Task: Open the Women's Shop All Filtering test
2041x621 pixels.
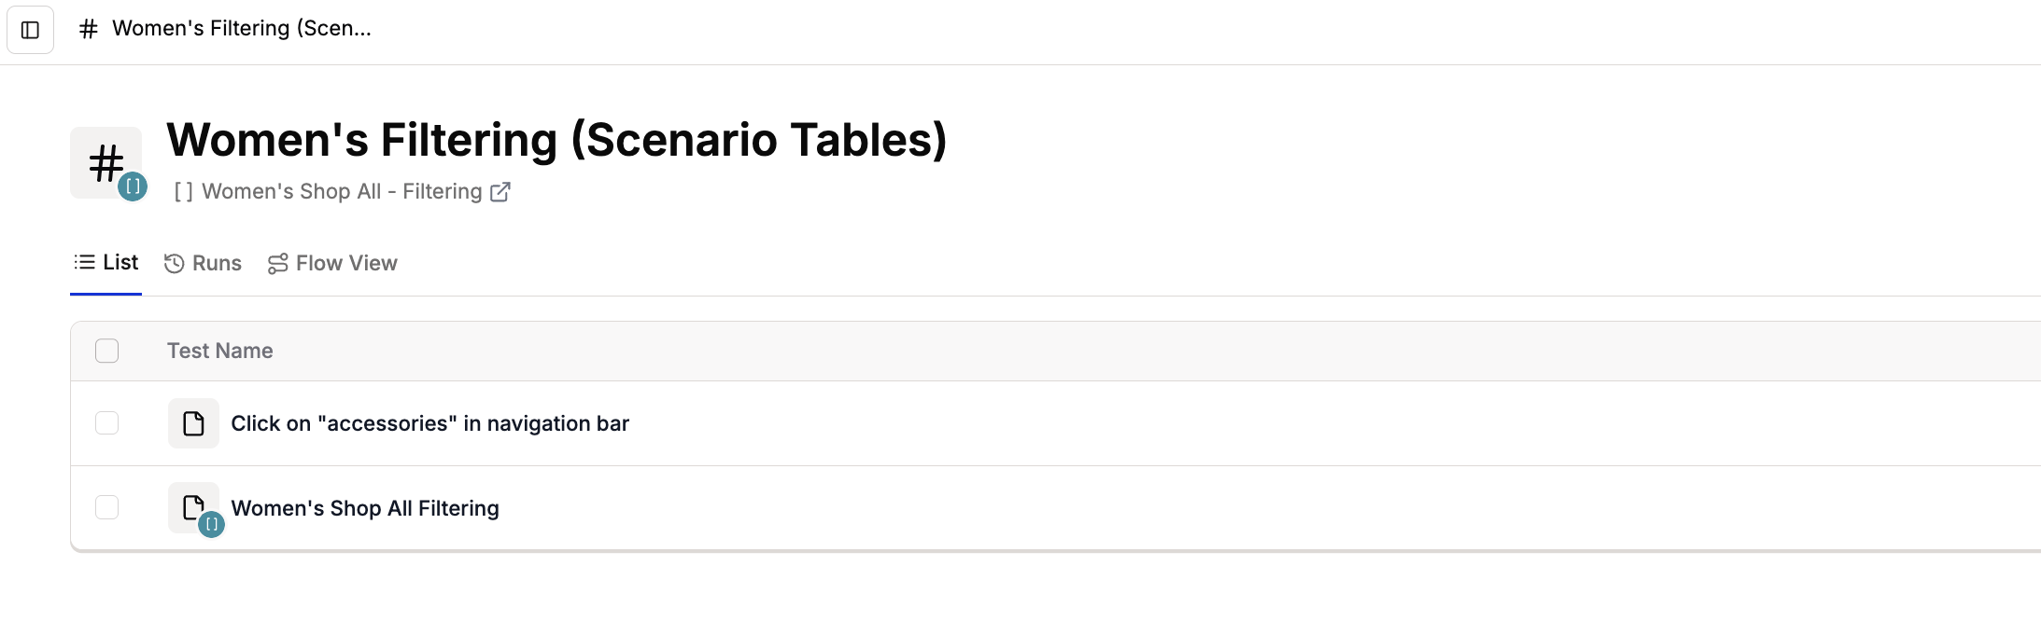Action: [x=365, y=508]
